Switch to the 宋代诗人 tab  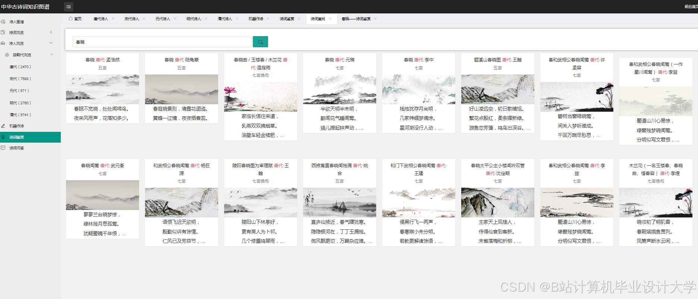pos(132,19)
